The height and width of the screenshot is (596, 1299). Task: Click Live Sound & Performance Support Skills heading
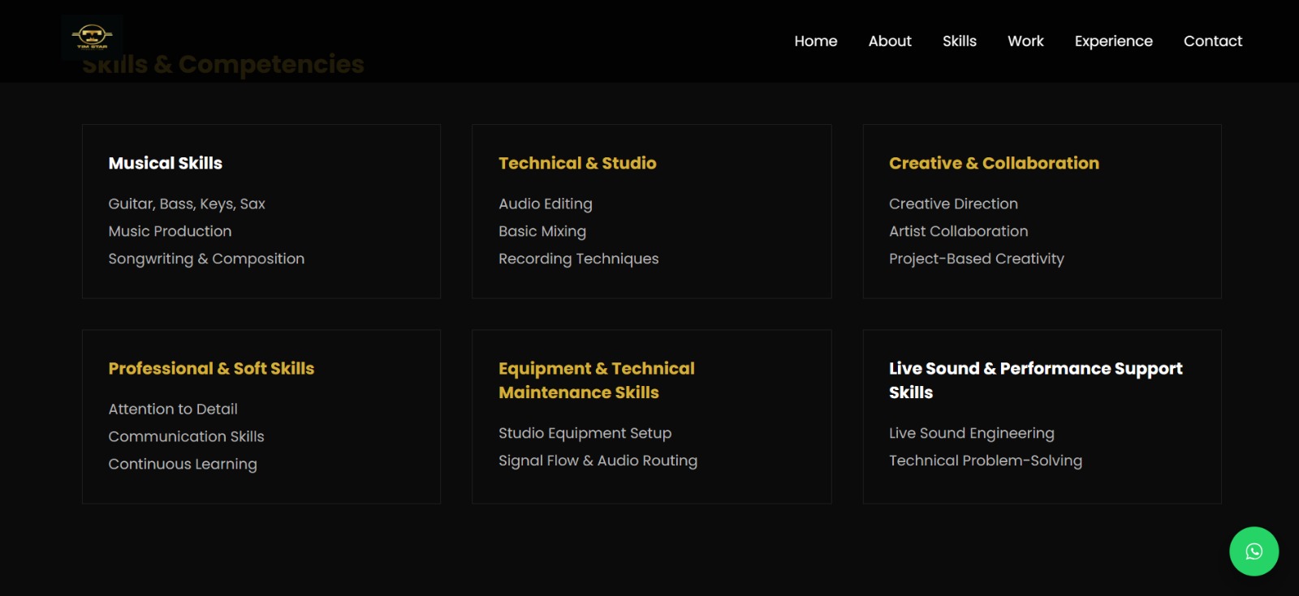tap(1035, 380)
